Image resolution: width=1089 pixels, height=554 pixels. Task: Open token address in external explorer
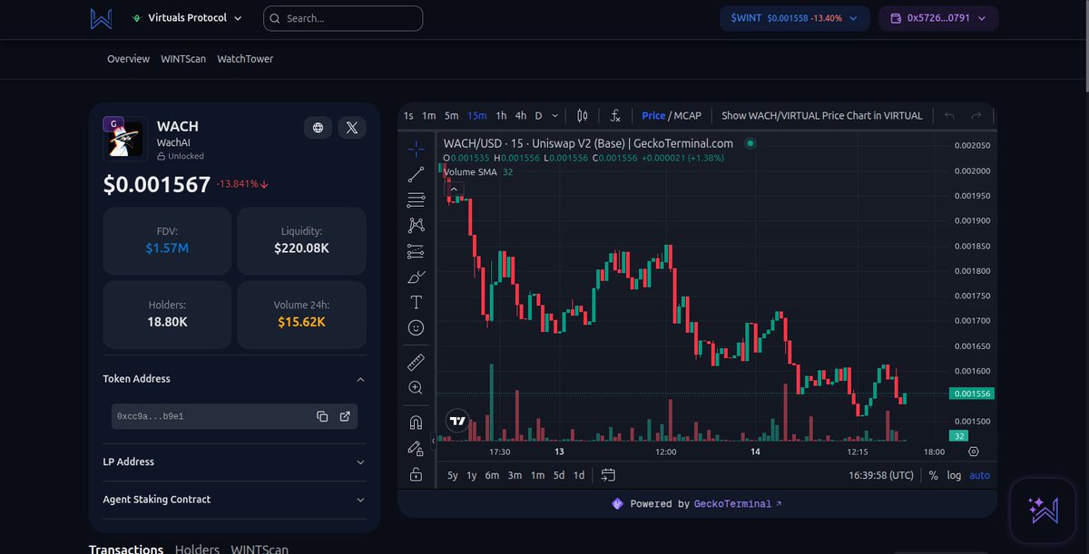345,416
